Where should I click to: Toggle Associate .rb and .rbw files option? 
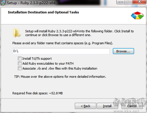20,68
